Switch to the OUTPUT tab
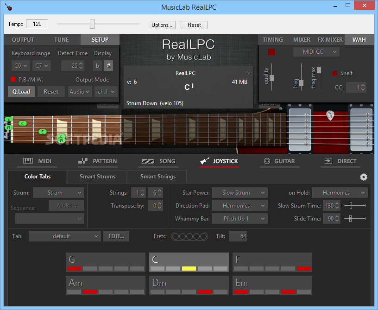The image size is (378, 310). point(23,40)
